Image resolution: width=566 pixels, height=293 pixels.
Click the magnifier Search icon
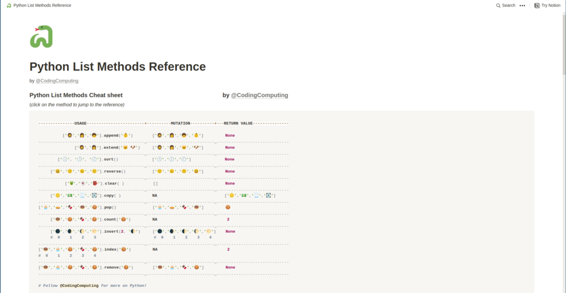[498, 6]
